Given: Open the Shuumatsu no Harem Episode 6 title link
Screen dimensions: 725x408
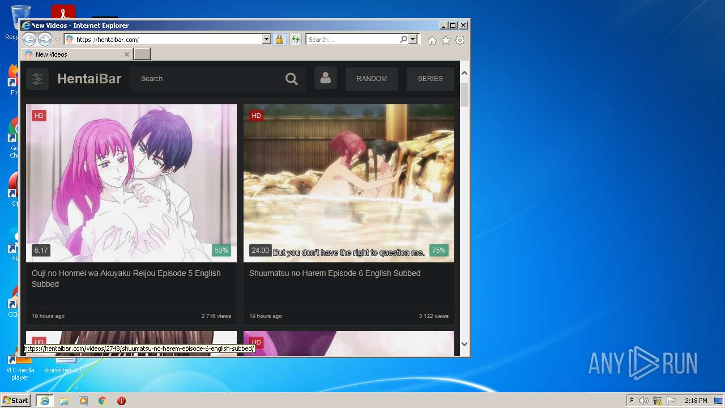Looking at the screenshot, I should coord(335,273).
